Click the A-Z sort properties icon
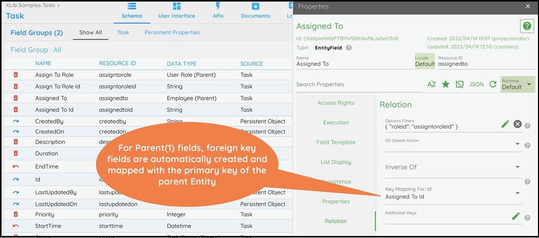The image size is (539, 238). [432, 84]
